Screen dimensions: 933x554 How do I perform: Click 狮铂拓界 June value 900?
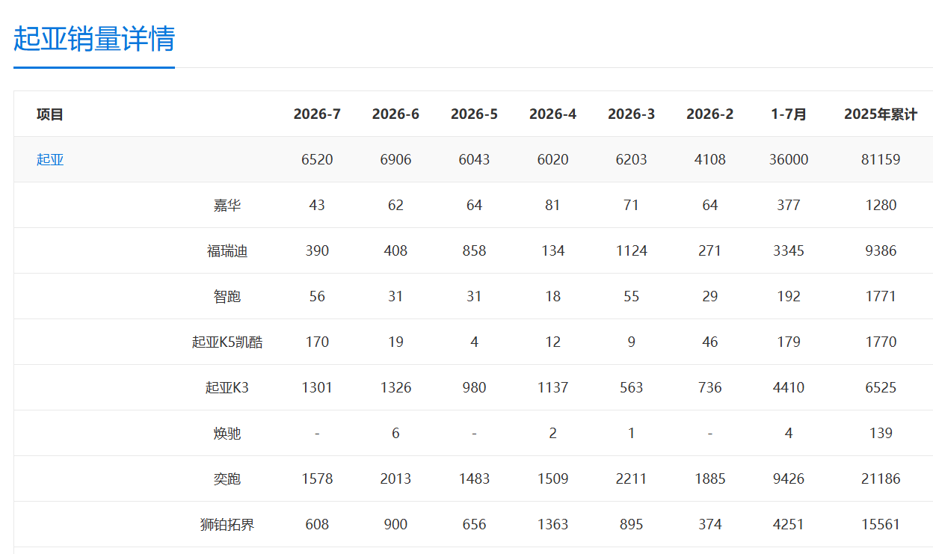(395, 524)
